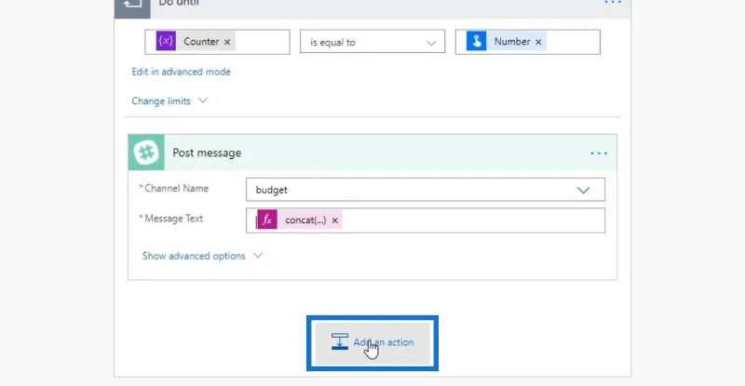This screenshot has height=386, width=745.
Task: Open the 'is equal to' operator dropdown
Action: pos(372,42)
